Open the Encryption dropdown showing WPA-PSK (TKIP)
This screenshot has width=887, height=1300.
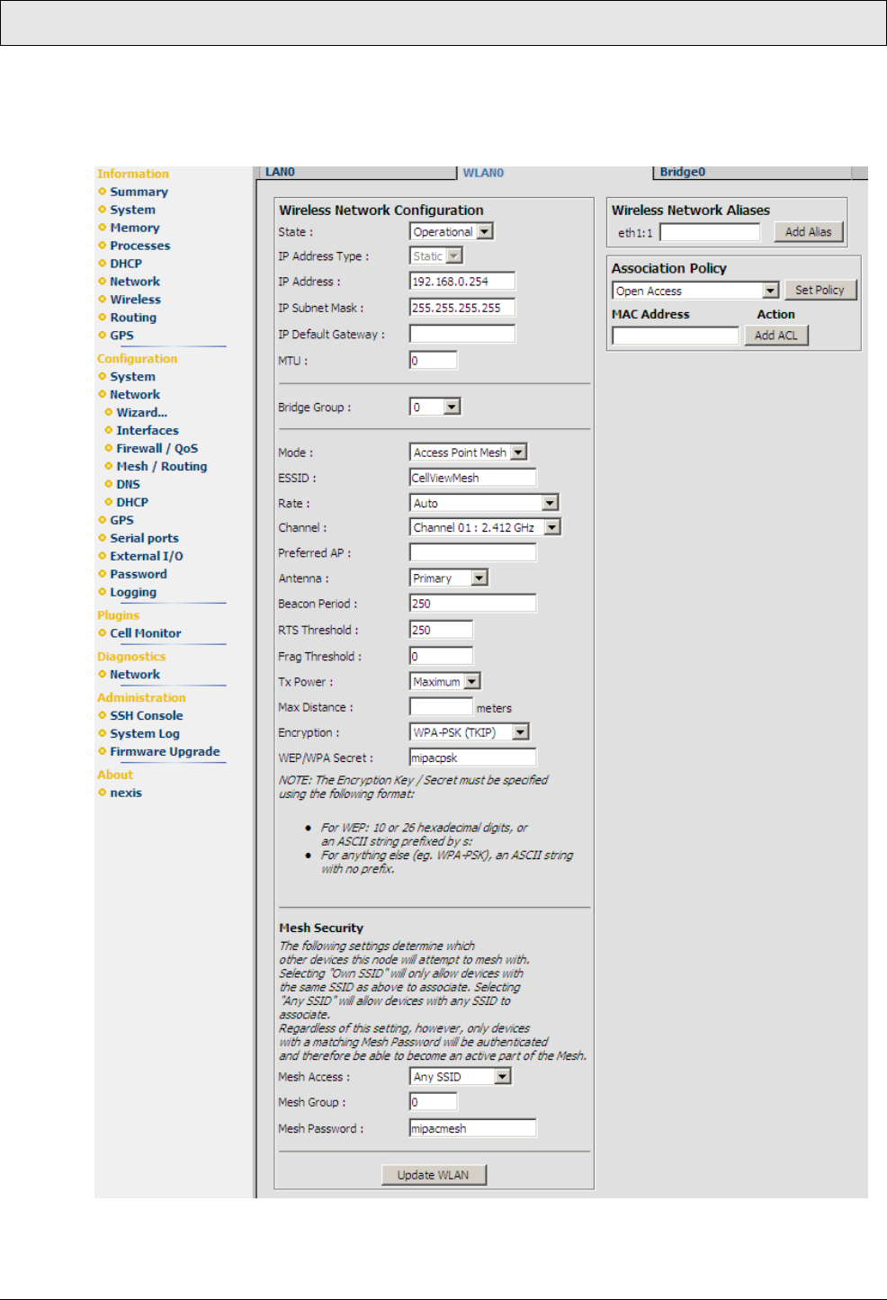coord(470,732)
